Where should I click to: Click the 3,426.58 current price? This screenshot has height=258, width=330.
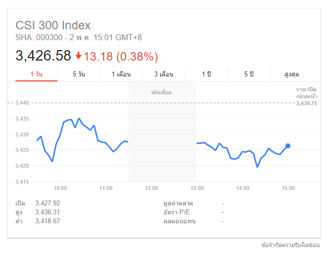(44, 56)
